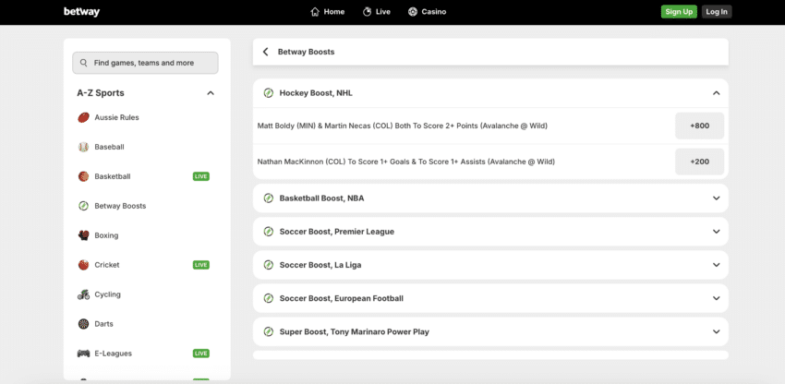This screenshot has height=384, width=785.
Task: Click the "Hockey Boost, NHL" title text
Action: (316, 93)
